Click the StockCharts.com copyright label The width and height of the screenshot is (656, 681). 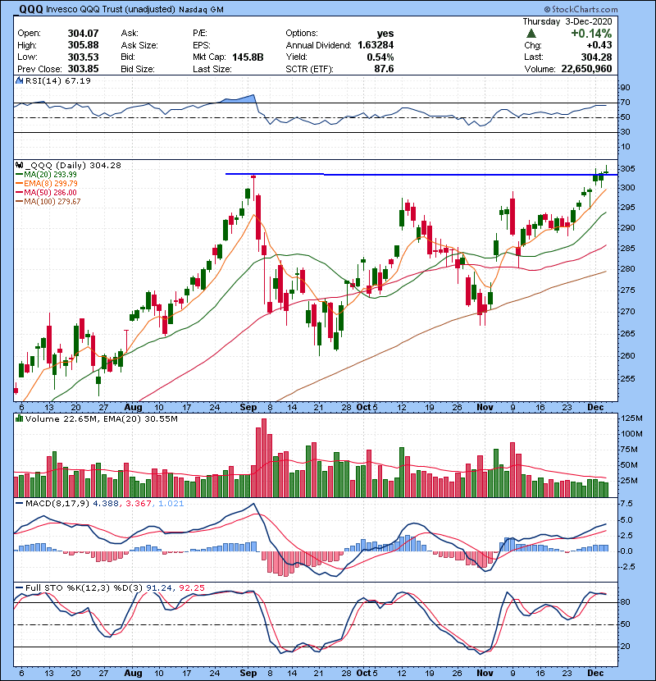581,9
